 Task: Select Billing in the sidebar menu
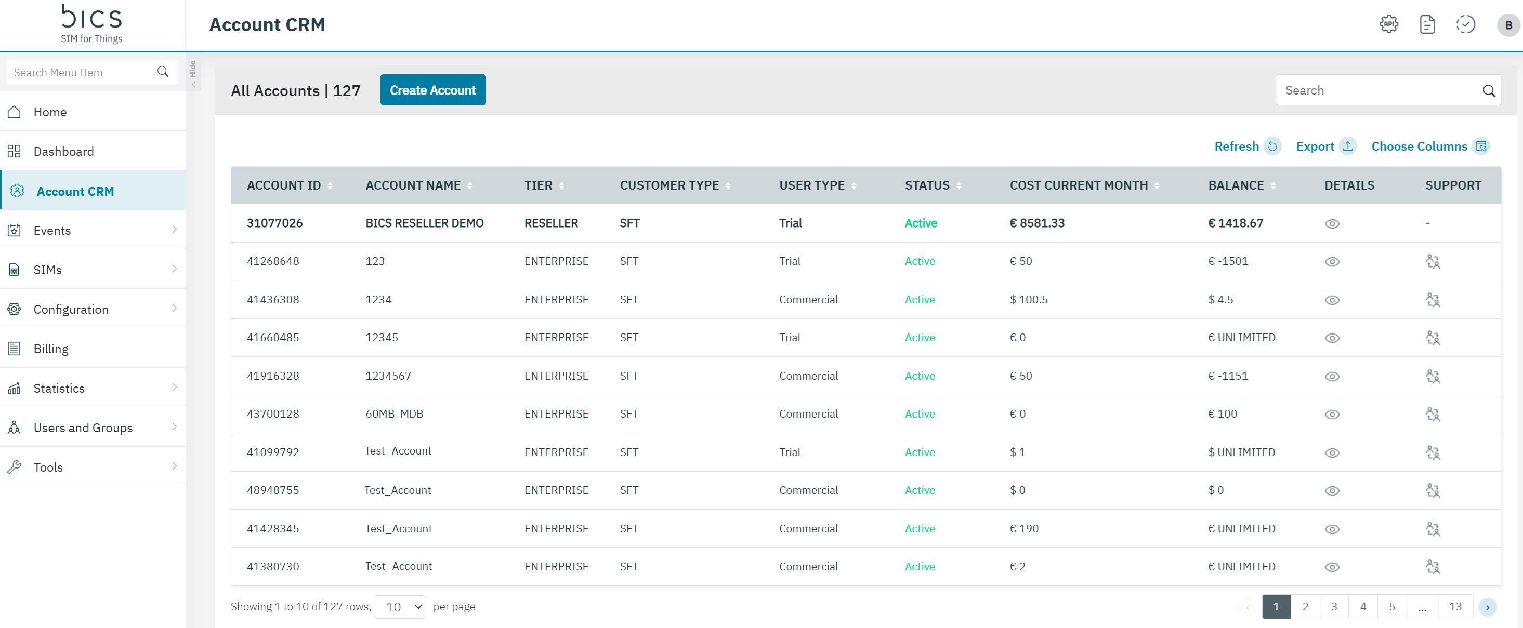click(x=51, y=349)
